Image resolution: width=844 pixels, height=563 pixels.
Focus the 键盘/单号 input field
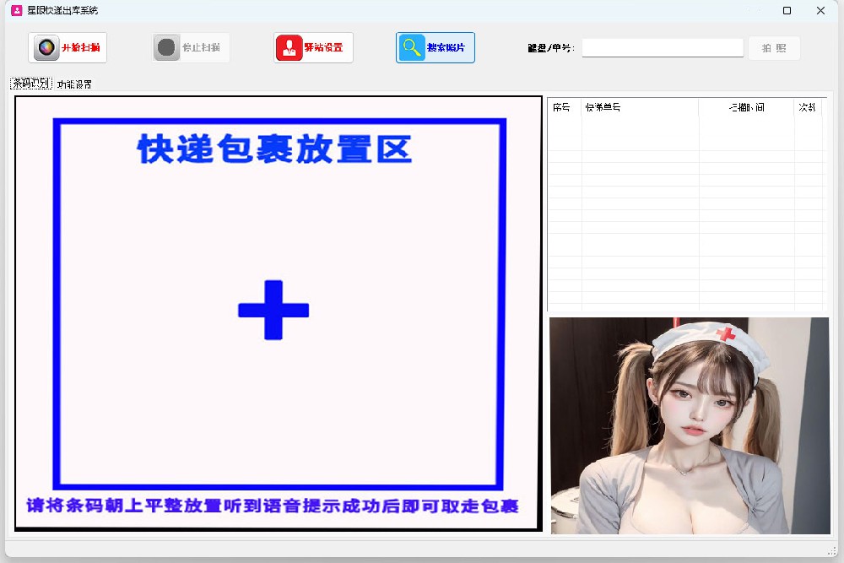pyautogui.click(x=662, y=48)
